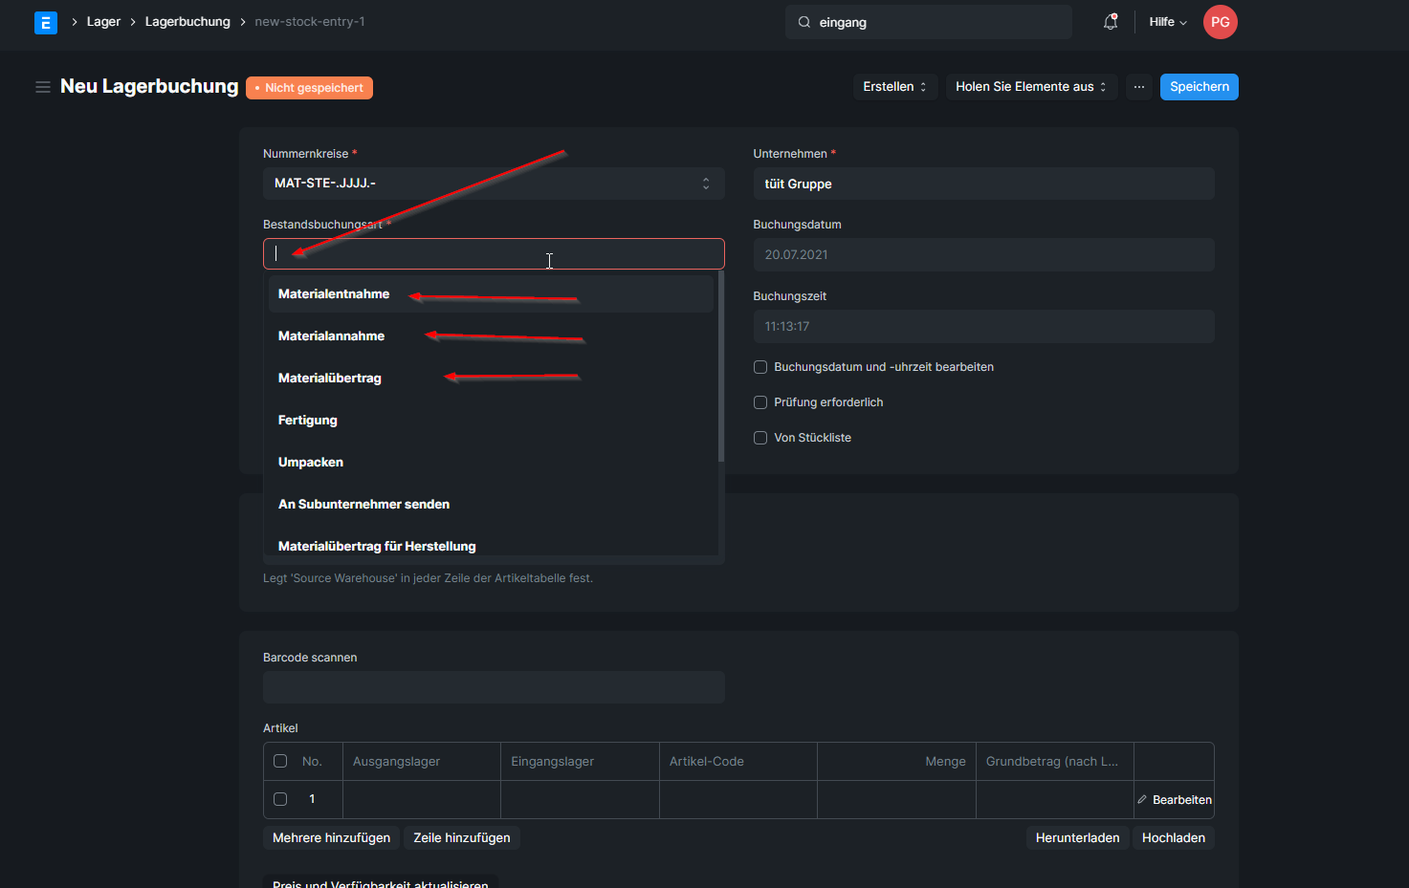Select Fertigung option
The width and height of the screenshot is (1409, 888).
(x=491, y=420)
